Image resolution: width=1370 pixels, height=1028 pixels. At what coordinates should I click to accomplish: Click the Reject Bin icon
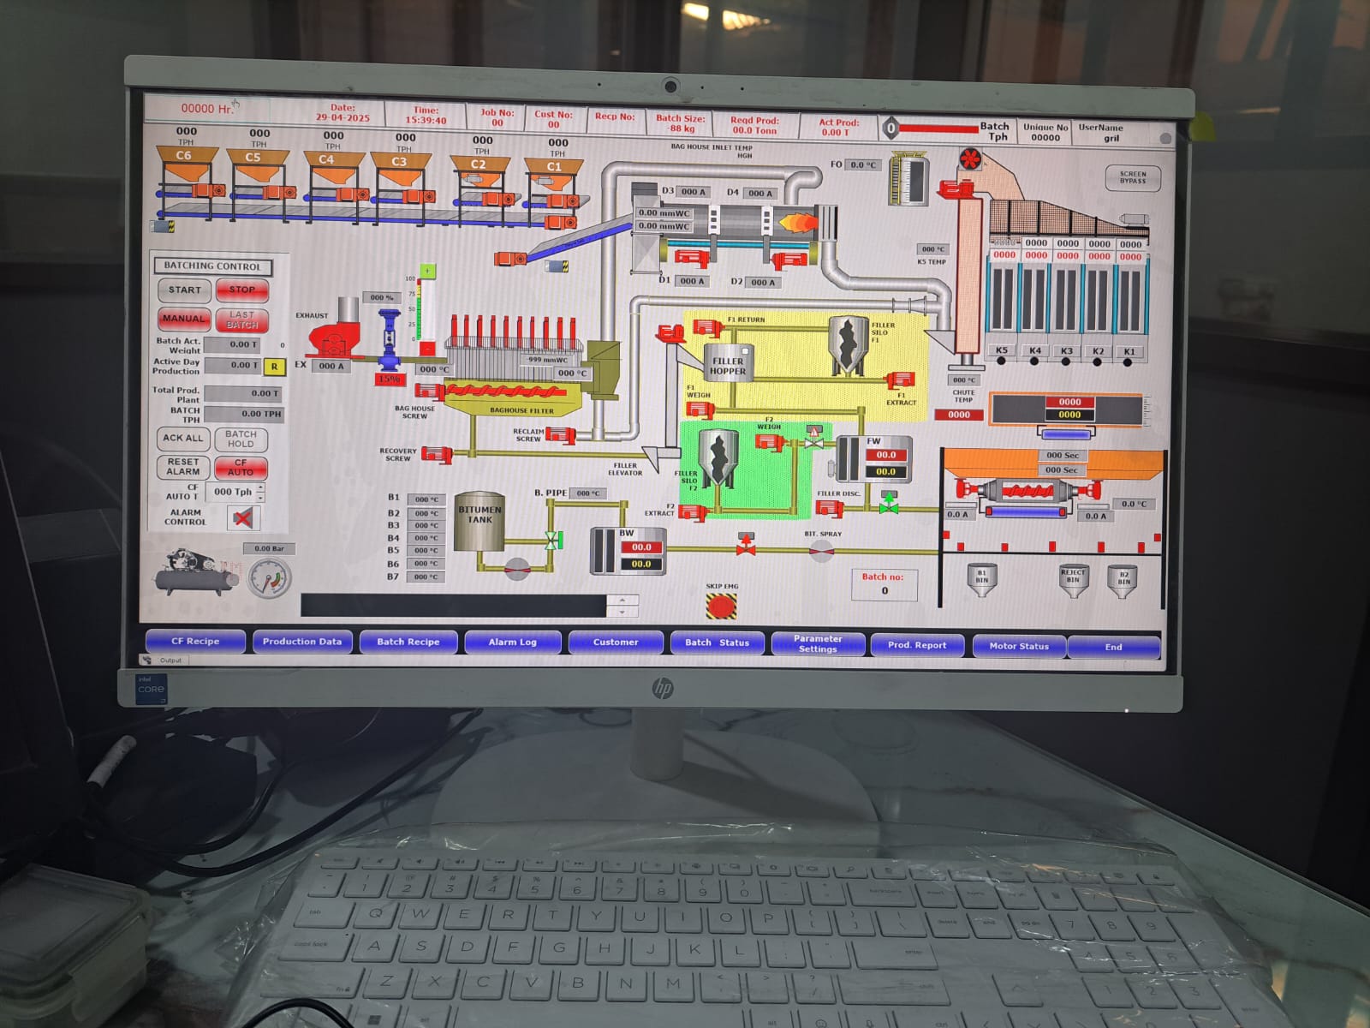pyautogui.click(x=1073, y=578)
